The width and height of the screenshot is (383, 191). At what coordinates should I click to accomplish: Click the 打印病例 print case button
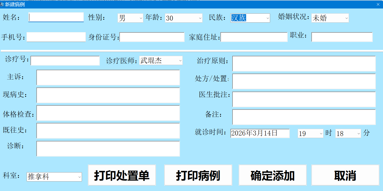coord(198,175)
